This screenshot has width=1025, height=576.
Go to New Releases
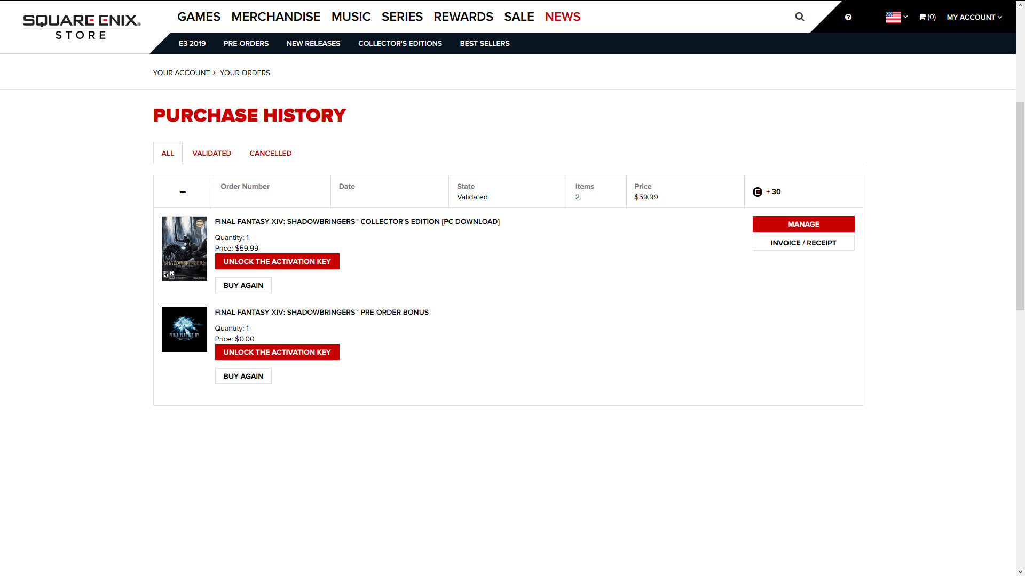click(313, 43)
